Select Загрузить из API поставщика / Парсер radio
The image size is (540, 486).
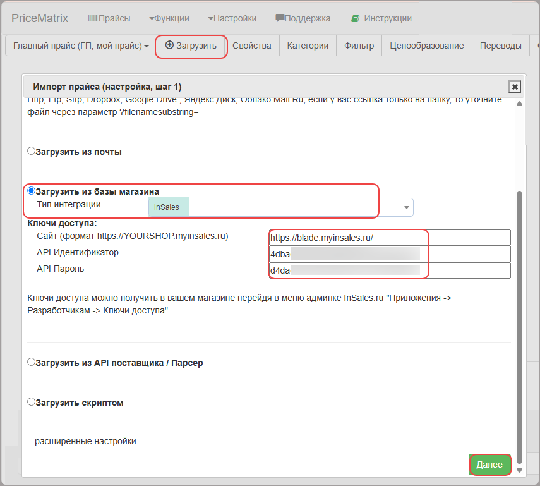(32, 362)
